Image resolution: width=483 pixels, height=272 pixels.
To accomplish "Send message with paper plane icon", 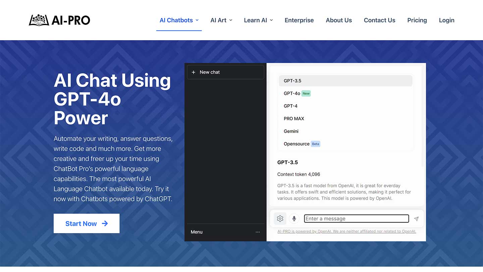I will pyautogui.click(x=416, y=219).
